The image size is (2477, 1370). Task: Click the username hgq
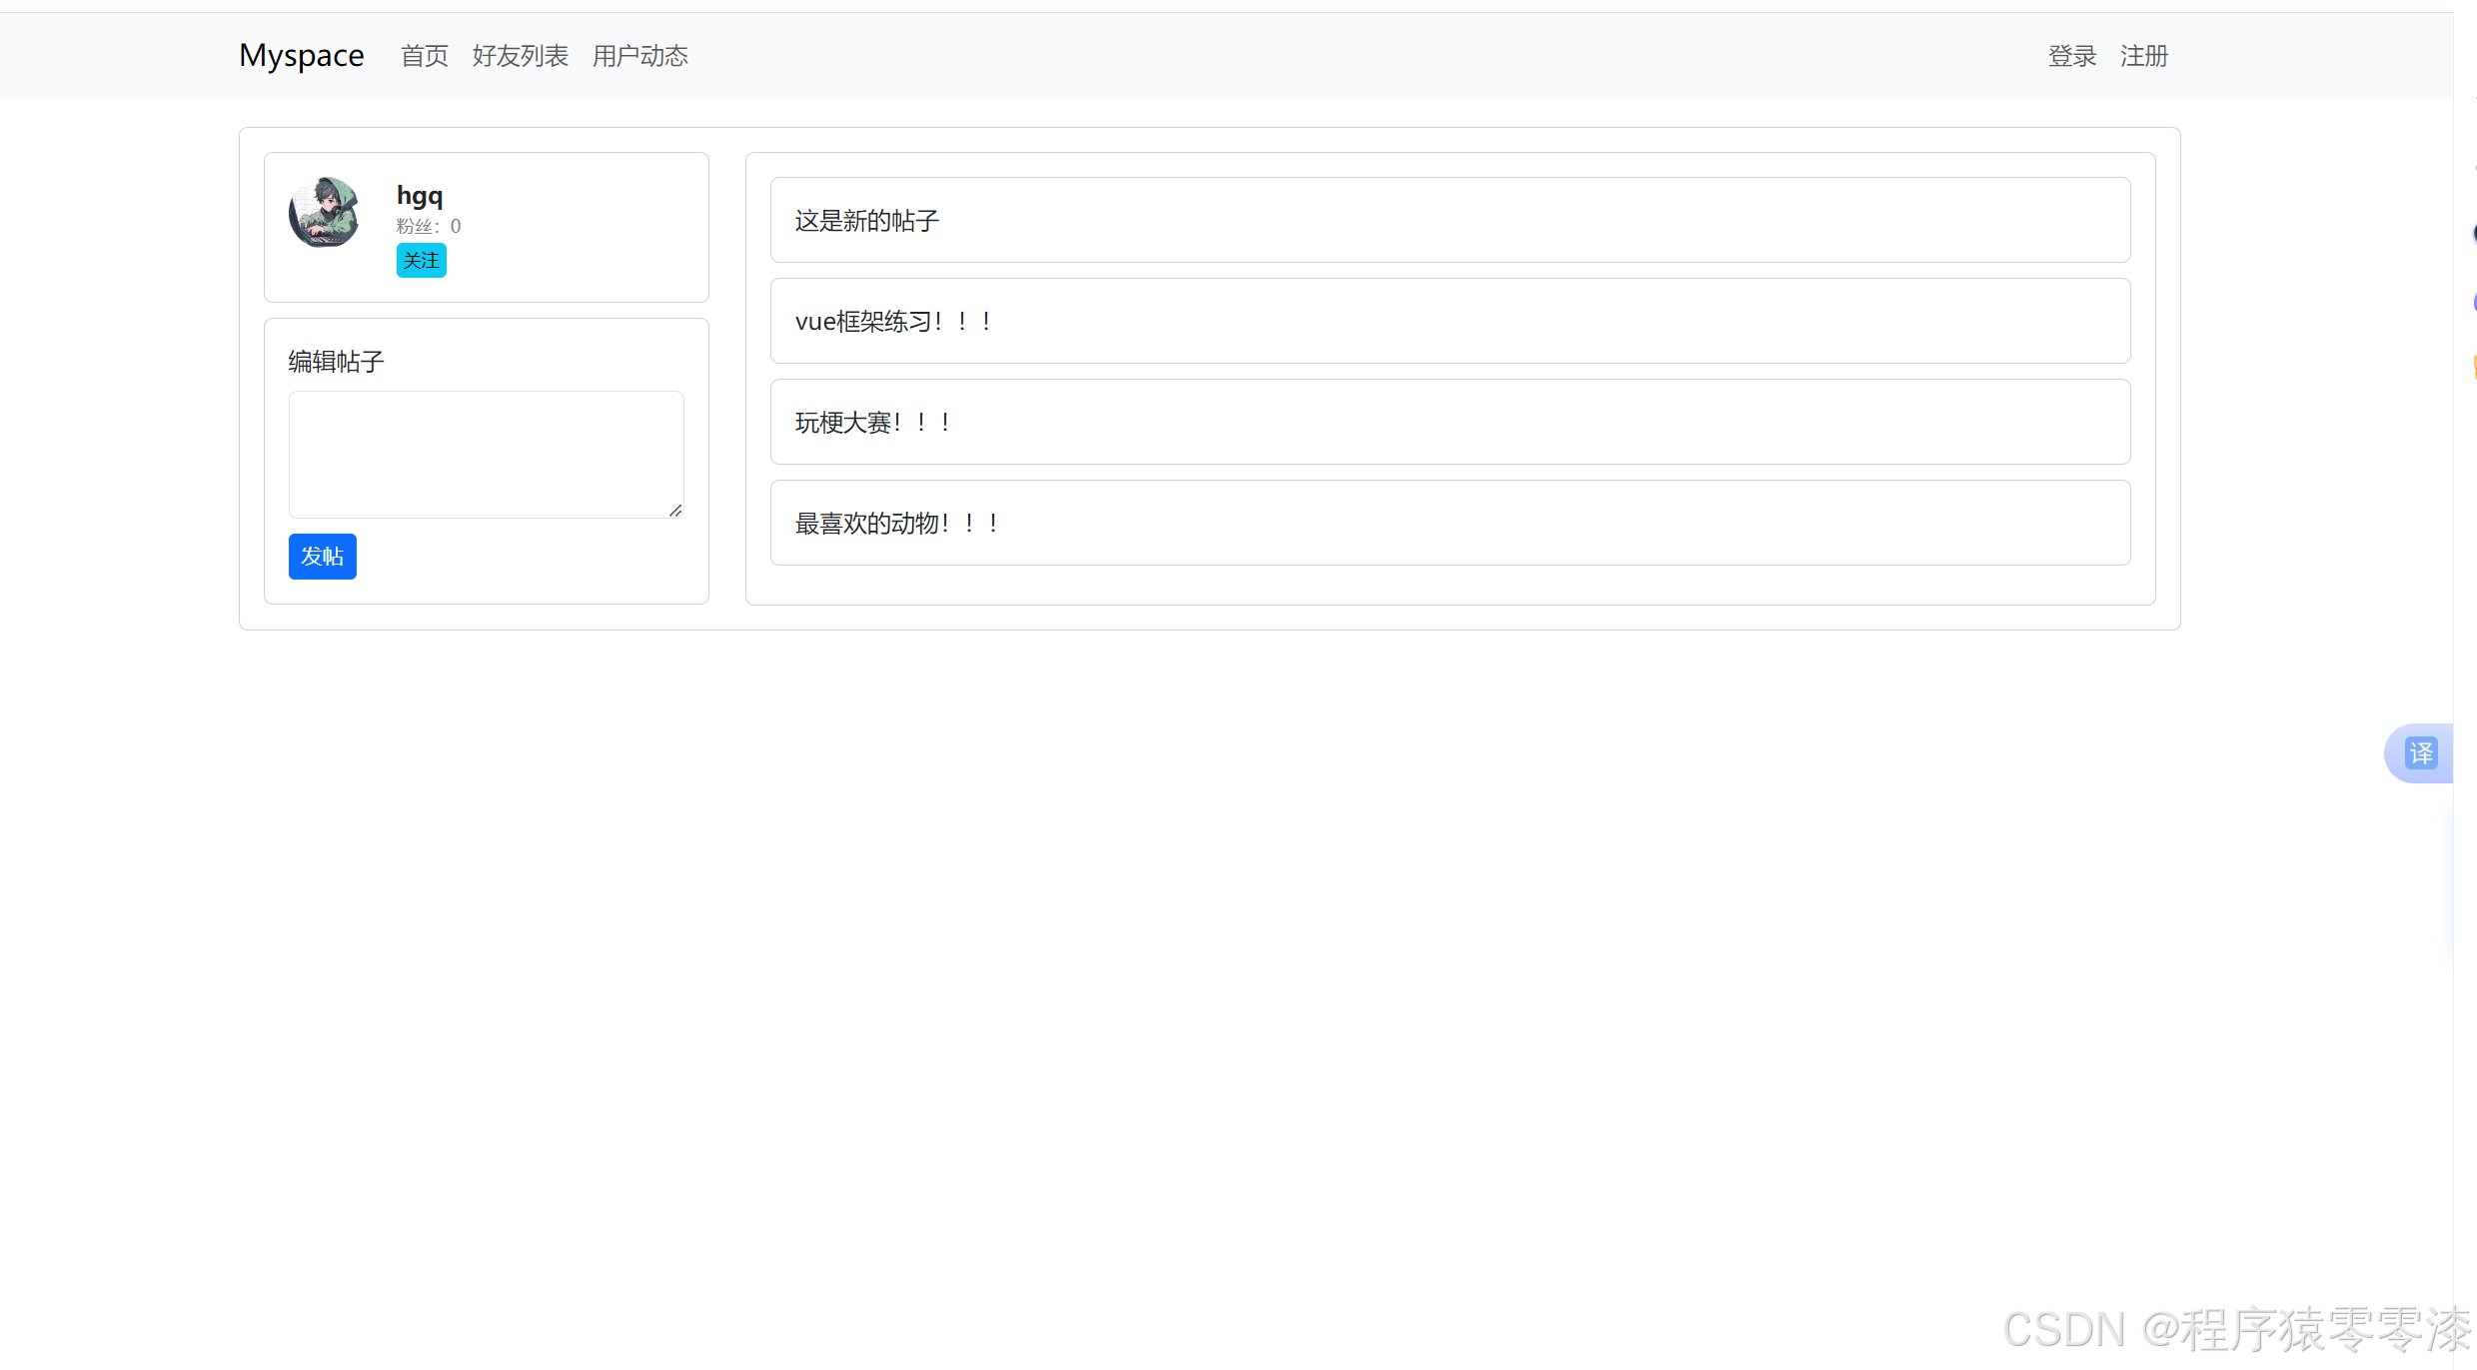(420, 196)
